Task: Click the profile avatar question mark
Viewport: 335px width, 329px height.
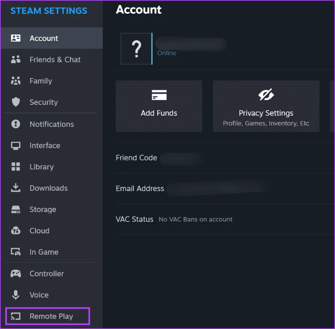Action: click(x=137, y=49)
